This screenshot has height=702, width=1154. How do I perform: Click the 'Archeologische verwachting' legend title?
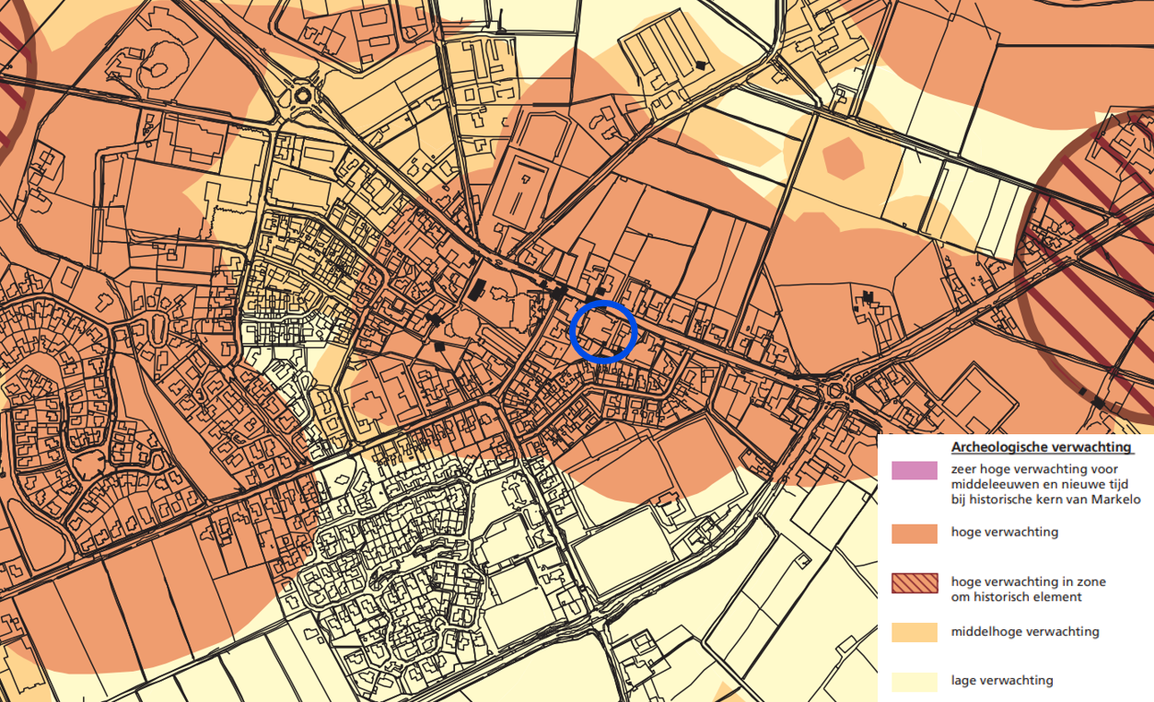tap(1041, 447)
